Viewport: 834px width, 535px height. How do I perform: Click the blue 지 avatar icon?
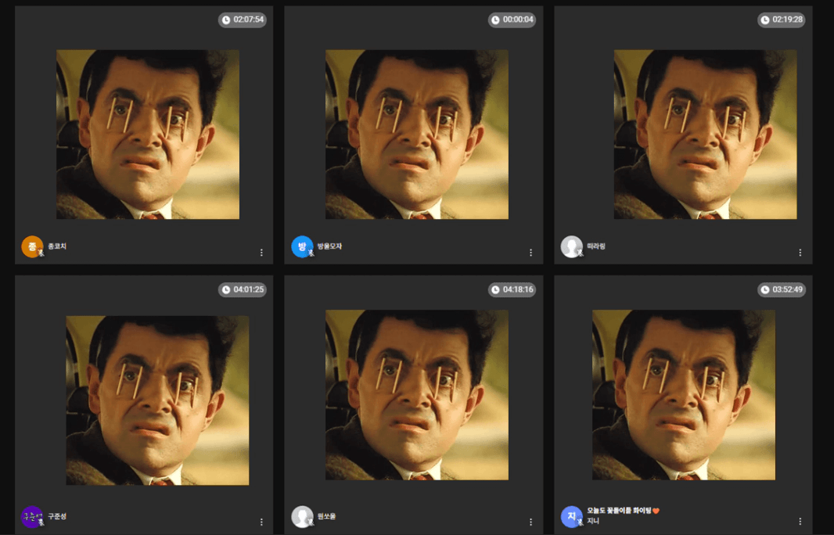tap(572, 516)
